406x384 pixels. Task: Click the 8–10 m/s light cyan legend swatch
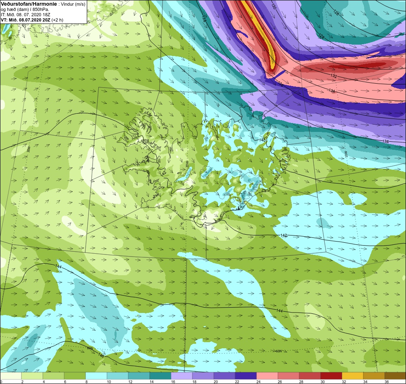click(96, 376)
